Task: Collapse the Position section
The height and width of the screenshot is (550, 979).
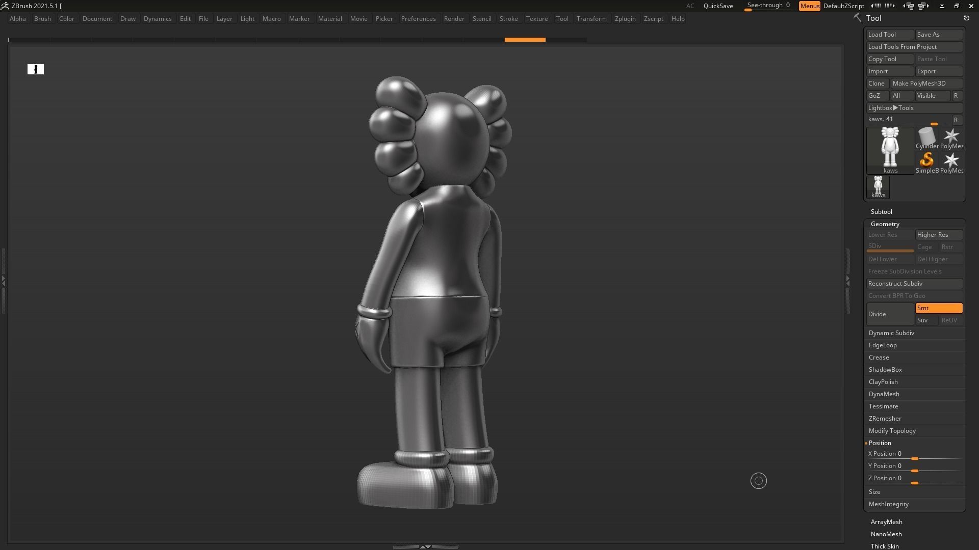Action: click(880, 443)
